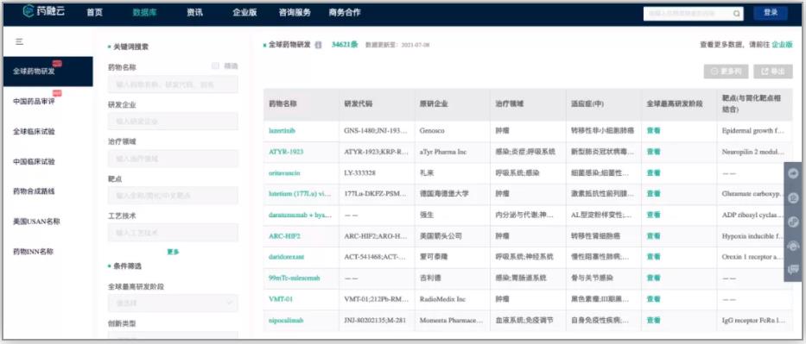Open drug link VMT-01
This screenshot has width=806, height=344.
[x=281, y=299]
